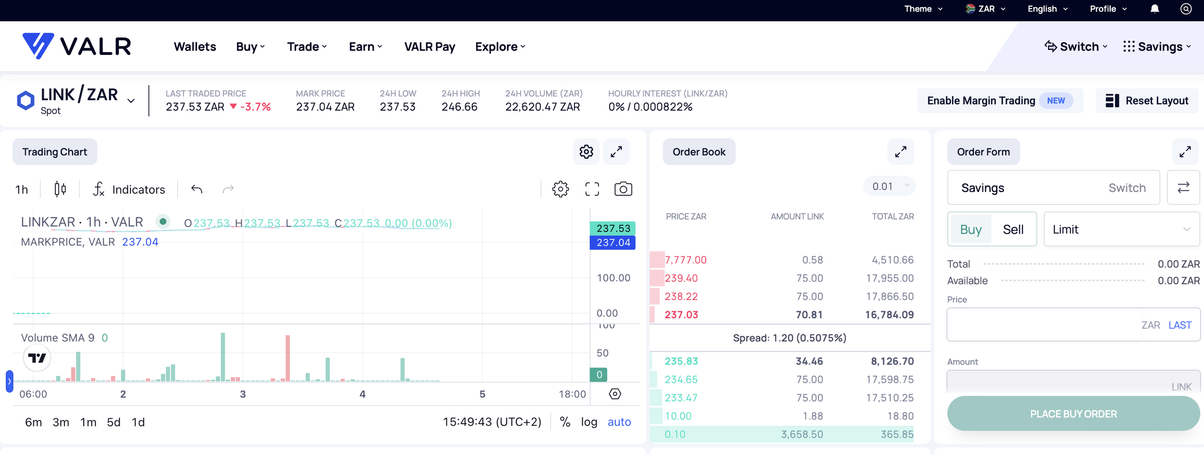Viewport: 1204px width, 455px height.
Task: Click the TradingView logo badge
Action: tap(37, 358)
